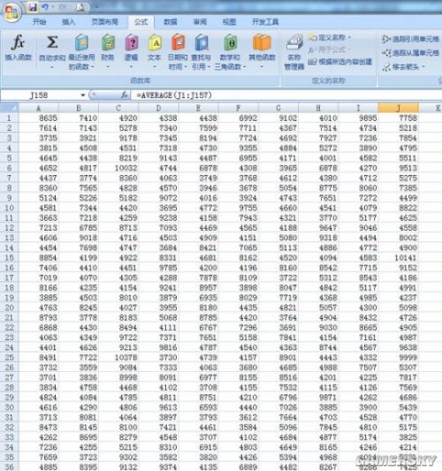
Task: Save the workbook via quick access toolbar
Action: 33,7
